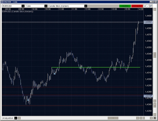Click the Analysetool selector label
The width and height of the screenshot is (158, 121).
coord(8,118)
